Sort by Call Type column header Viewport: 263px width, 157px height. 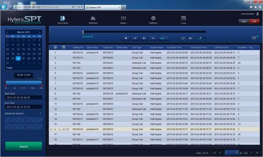point(136,48)
